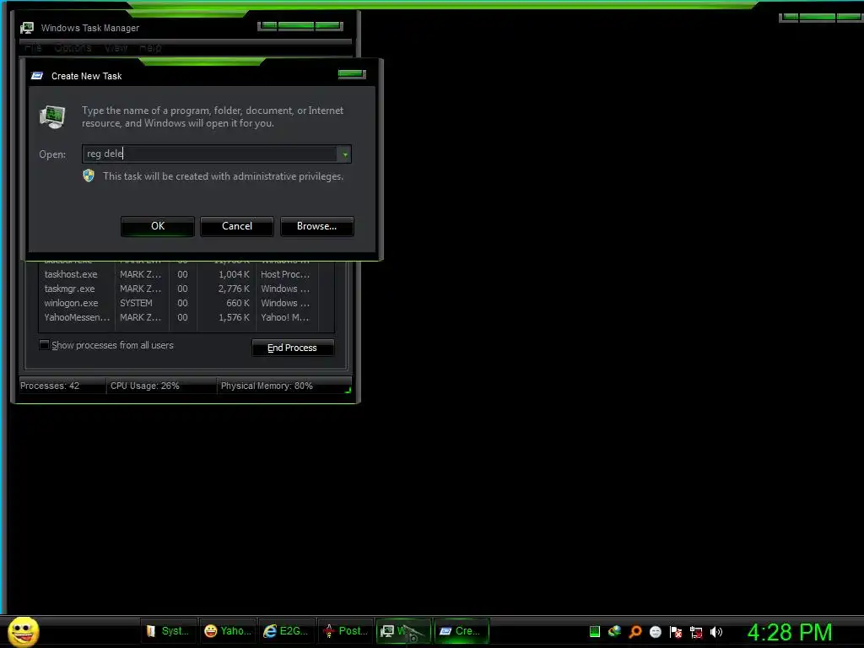Click the Processes: 42 status entry

coord(50,386)
